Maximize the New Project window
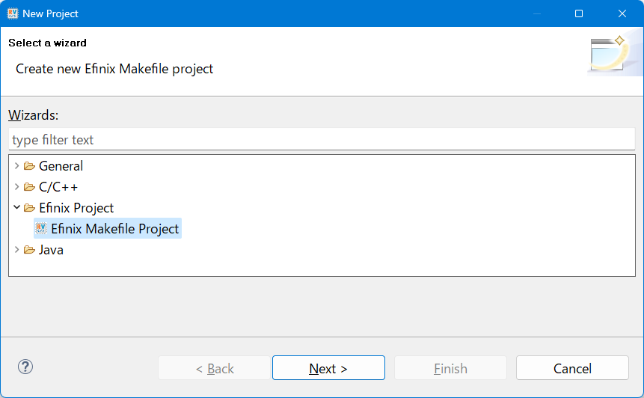Viewport: 644px width, 398px height. coord(579,13)
